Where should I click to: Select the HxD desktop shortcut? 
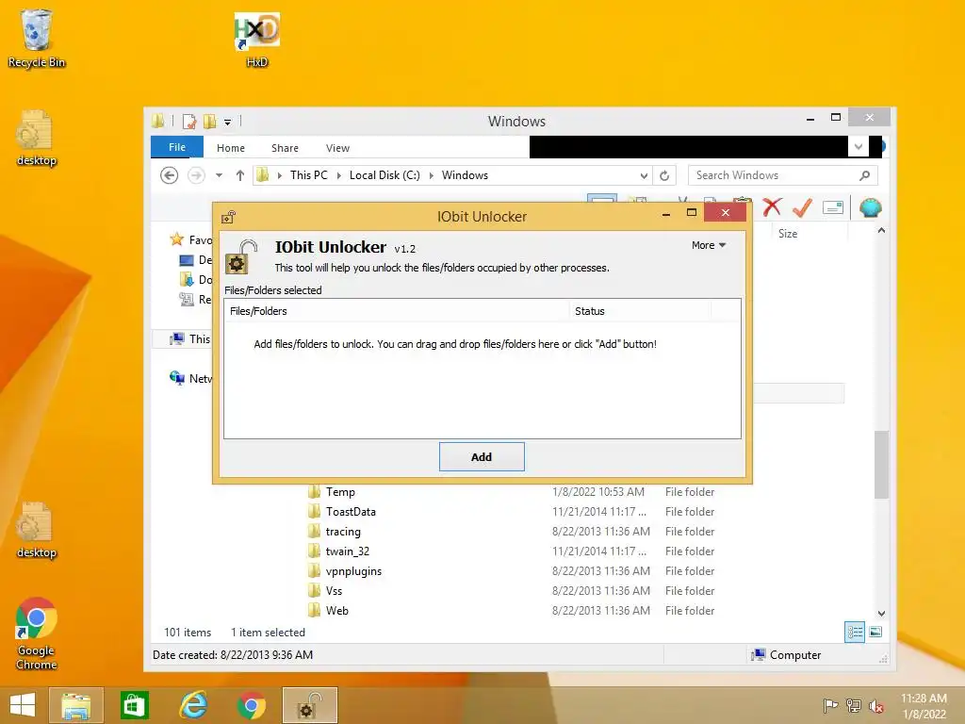click(x=257, y=39)
